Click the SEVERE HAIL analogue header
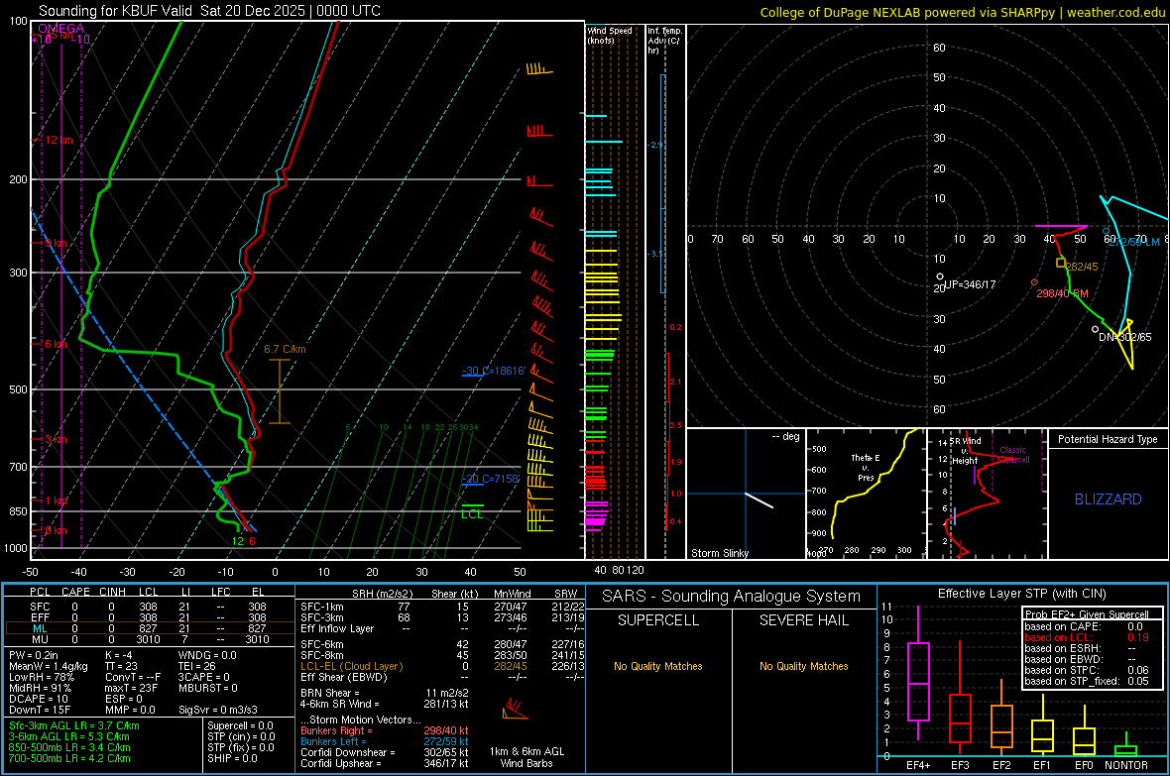The image size is (1170, 776). (803, 620)
